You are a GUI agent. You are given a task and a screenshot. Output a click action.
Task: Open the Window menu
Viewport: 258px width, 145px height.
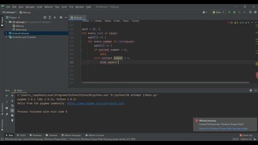80,7
